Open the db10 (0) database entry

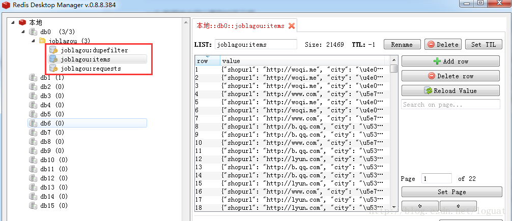tap(54, 160)
